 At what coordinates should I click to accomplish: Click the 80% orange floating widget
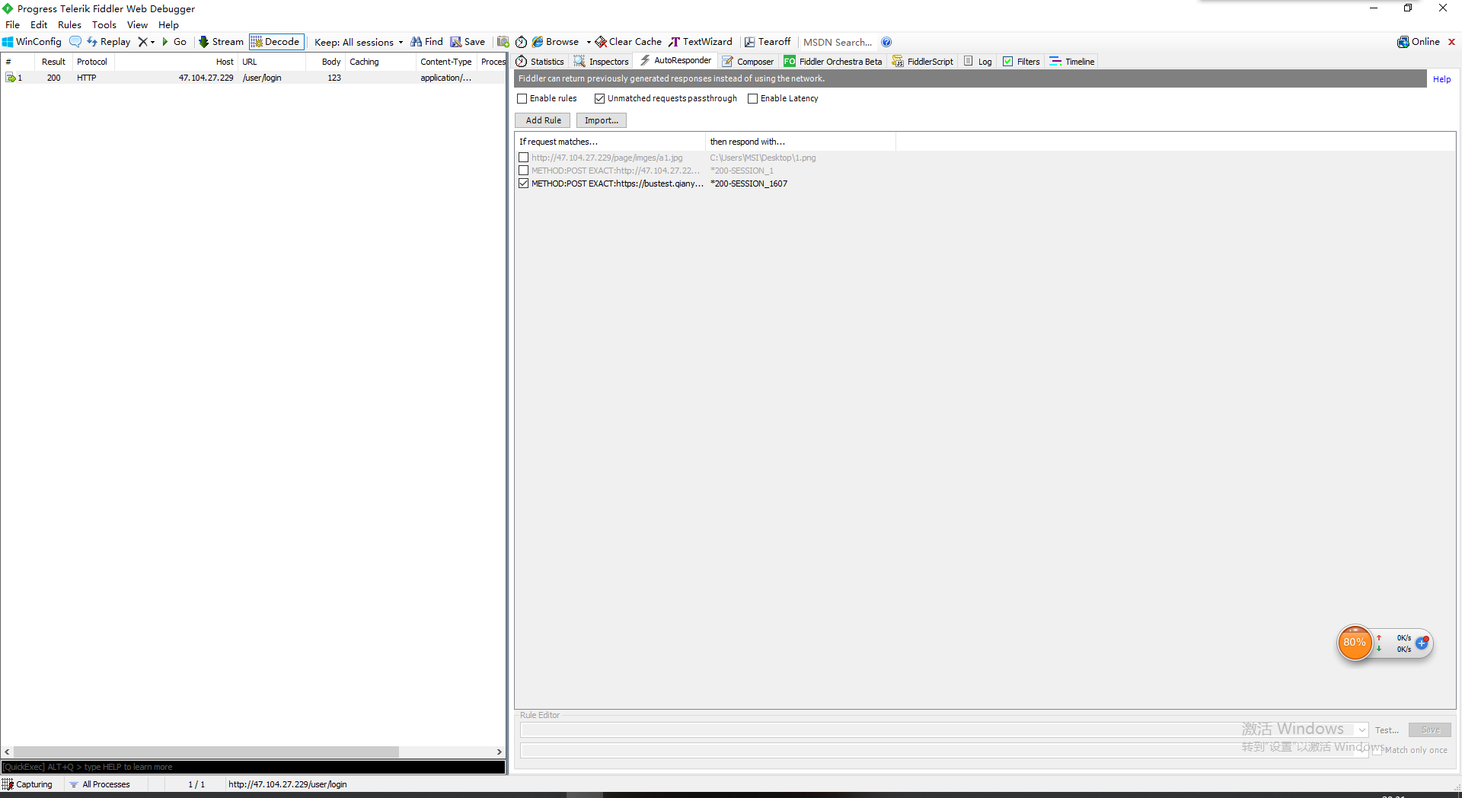click(1355, 643)
